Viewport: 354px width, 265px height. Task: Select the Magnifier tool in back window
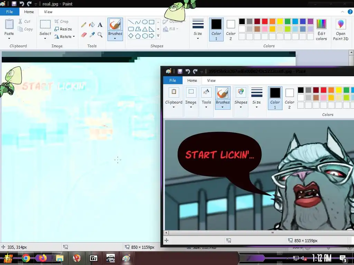tap(100, 35)
